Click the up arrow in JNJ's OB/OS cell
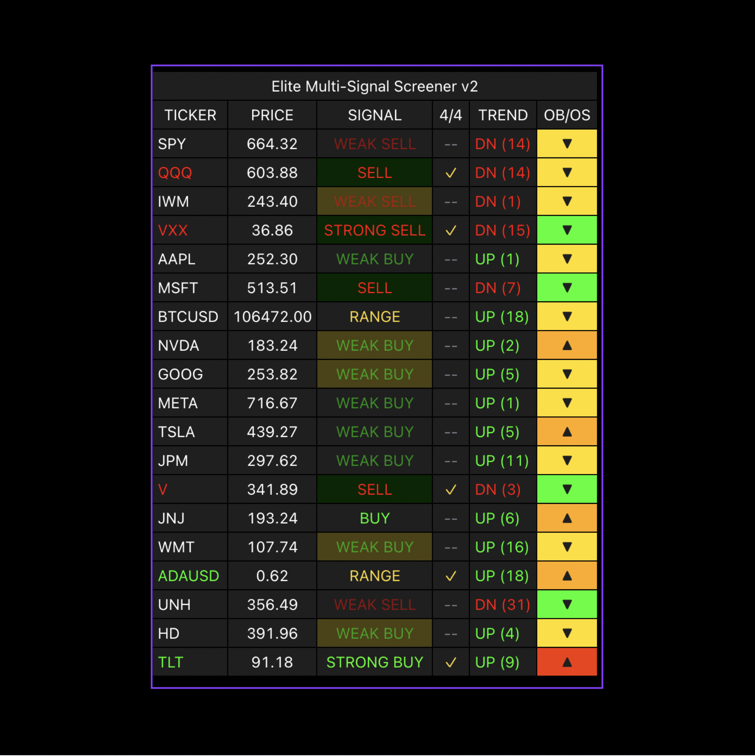 [567, 518]
